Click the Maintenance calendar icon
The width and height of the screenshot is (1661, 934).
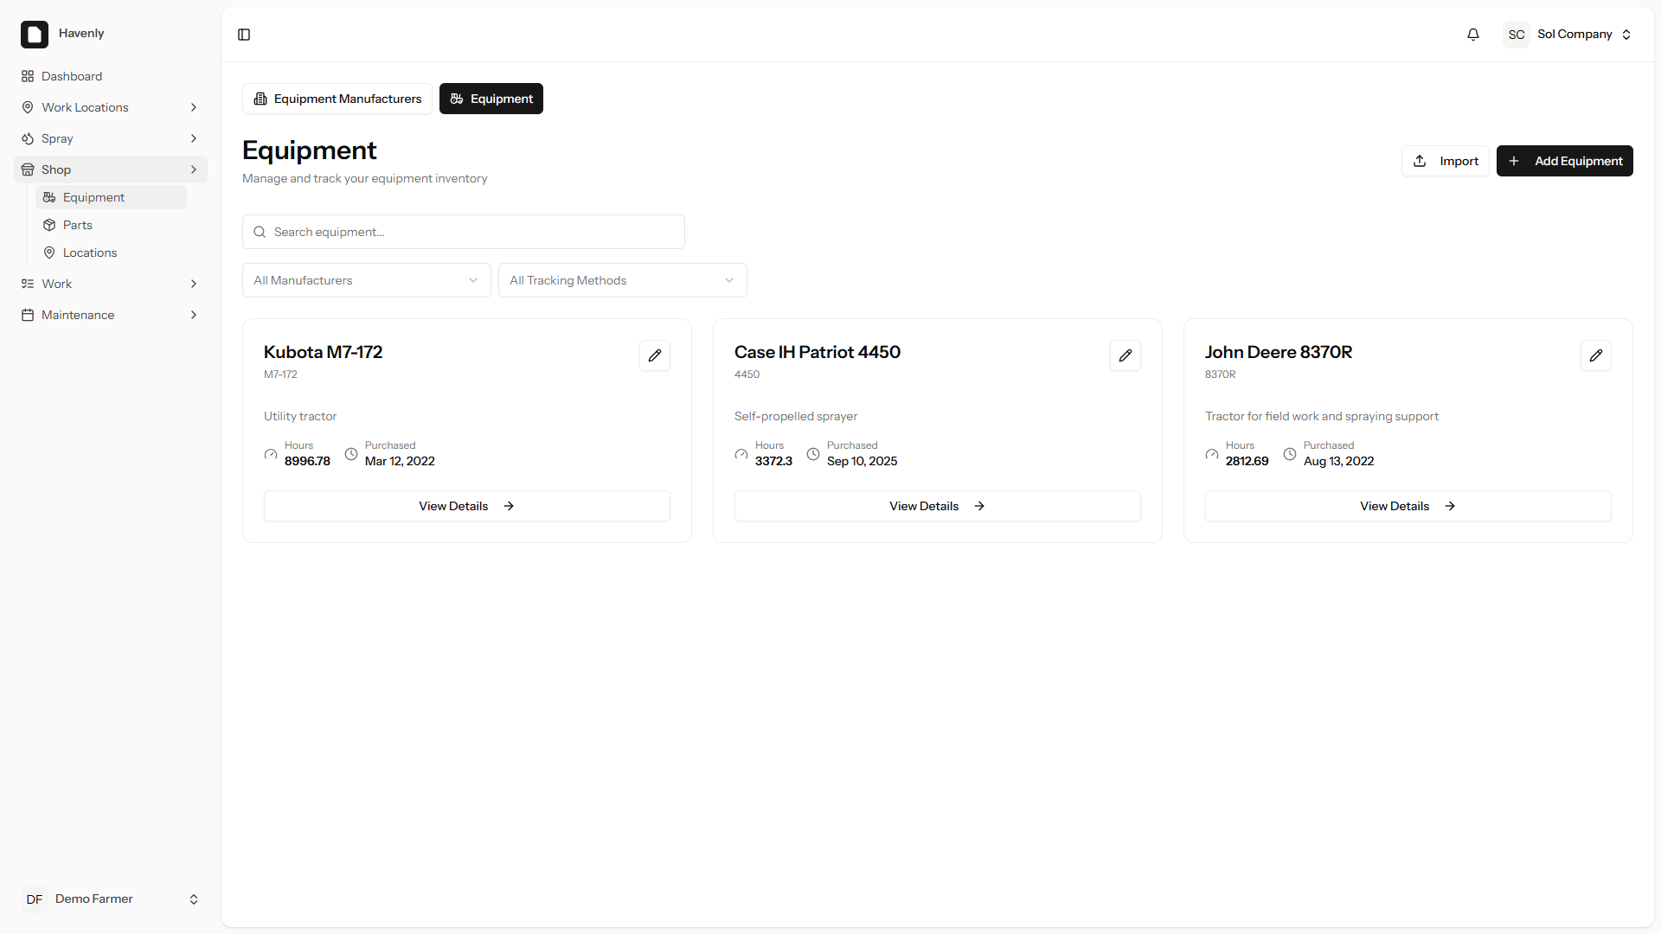28,315
